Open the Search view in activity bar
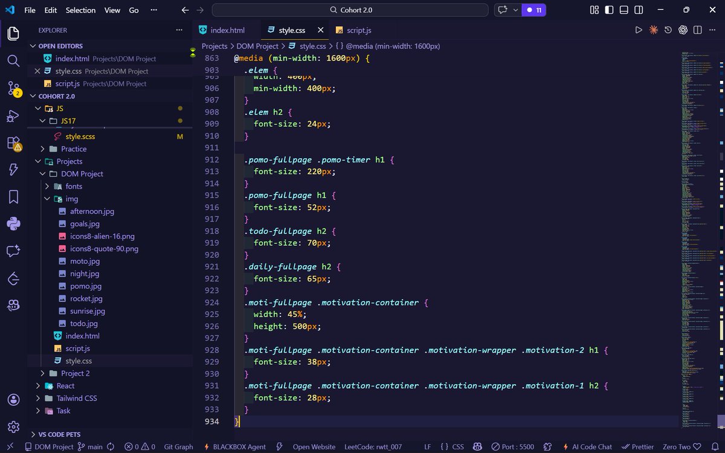The image size is (725, 453). (13, 60)
